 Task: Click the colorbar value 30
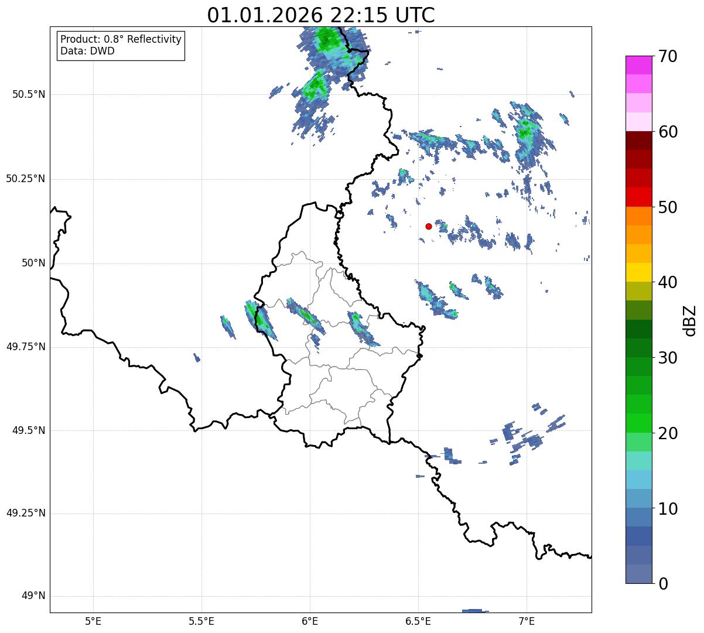pos(668,357)
